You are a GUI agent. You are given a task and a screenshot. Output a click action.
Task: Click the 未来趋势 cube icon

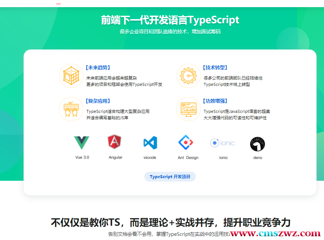tap(71, 76)
